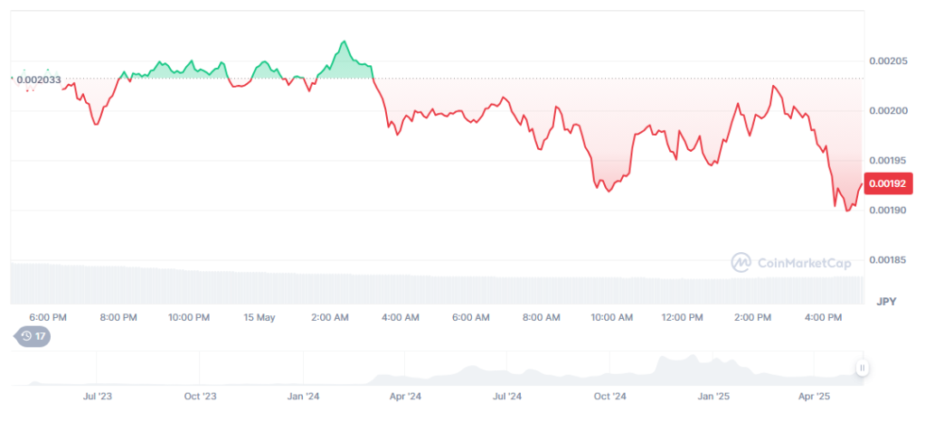
Task: Click the range slider handle with pause bars
Action: pyautogui.click(x=863, y=368)
